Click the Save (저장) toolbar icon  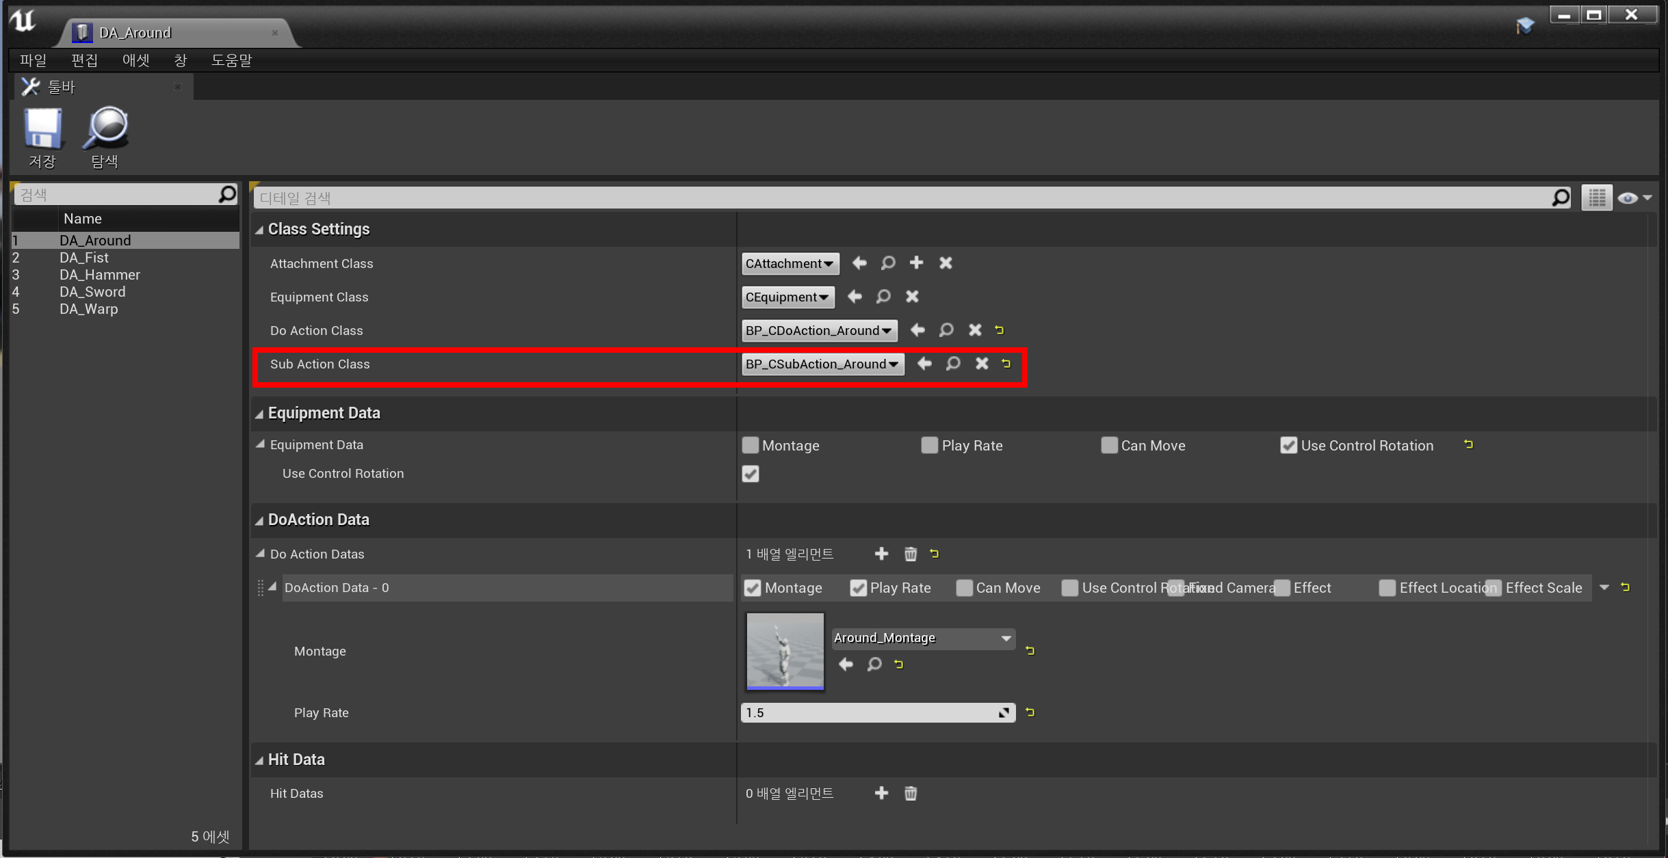coord(42,130)
